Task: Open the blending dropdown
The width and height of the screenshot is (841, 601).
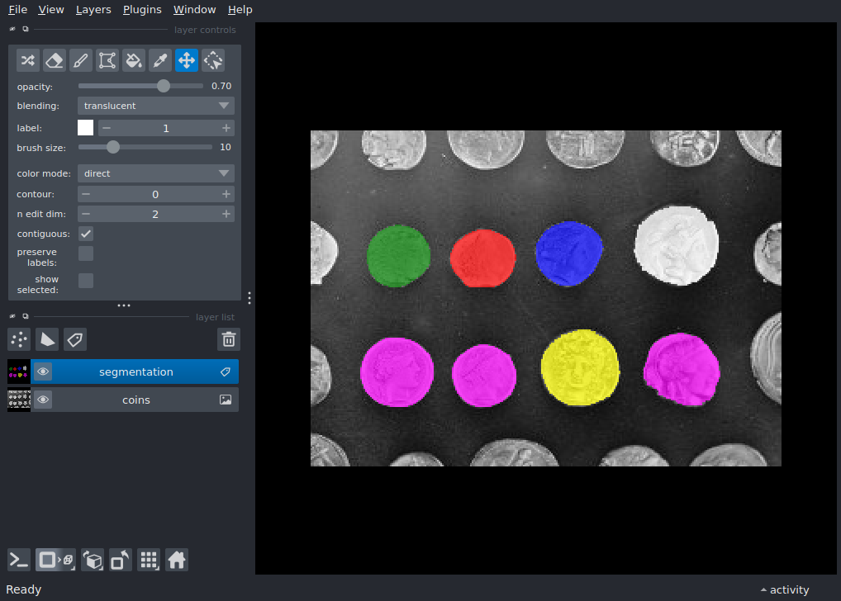Action: (155, 106)
